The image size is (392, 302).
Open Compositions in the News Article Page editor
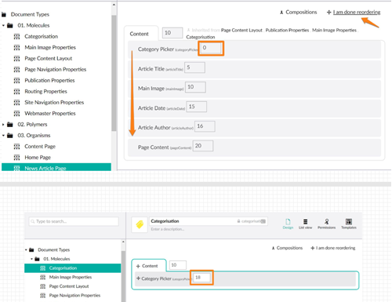(301, 13)
